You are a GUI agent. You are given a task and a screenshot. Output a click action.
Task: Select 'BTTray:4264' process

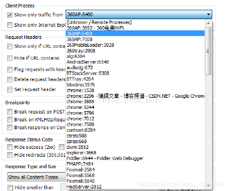[135, 79]
